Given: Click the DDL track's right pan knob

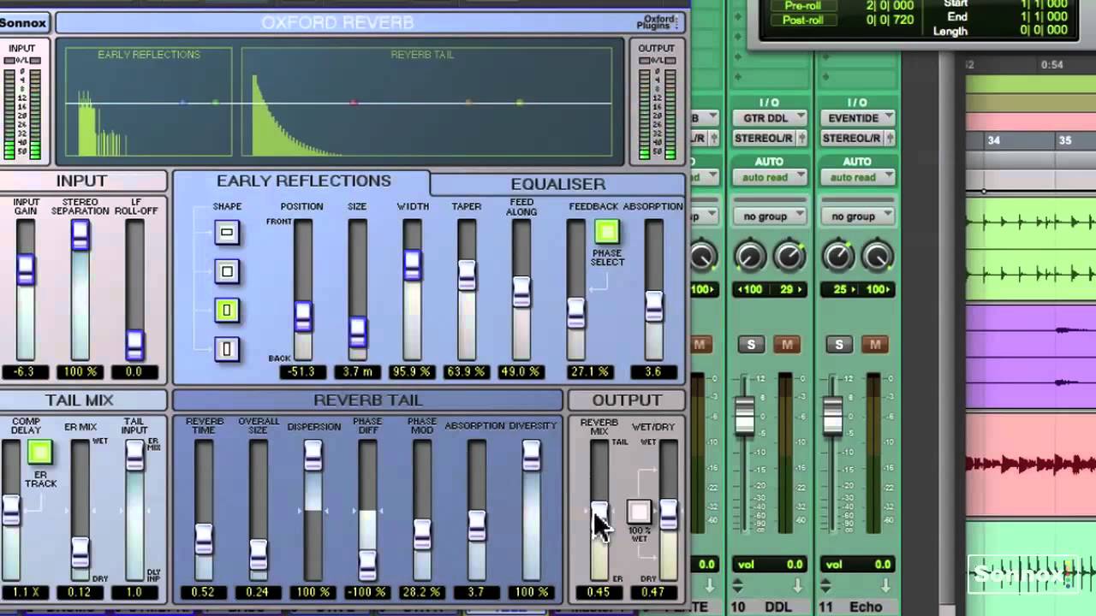Looking at the screenshot, I should tap(789, 256).
